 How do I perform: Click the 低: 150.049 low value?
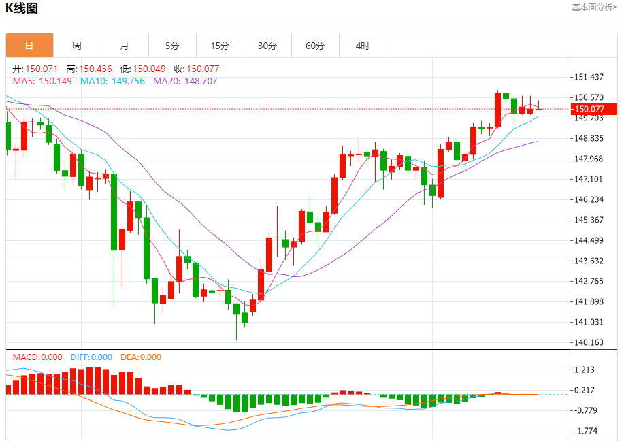[143, 69]
